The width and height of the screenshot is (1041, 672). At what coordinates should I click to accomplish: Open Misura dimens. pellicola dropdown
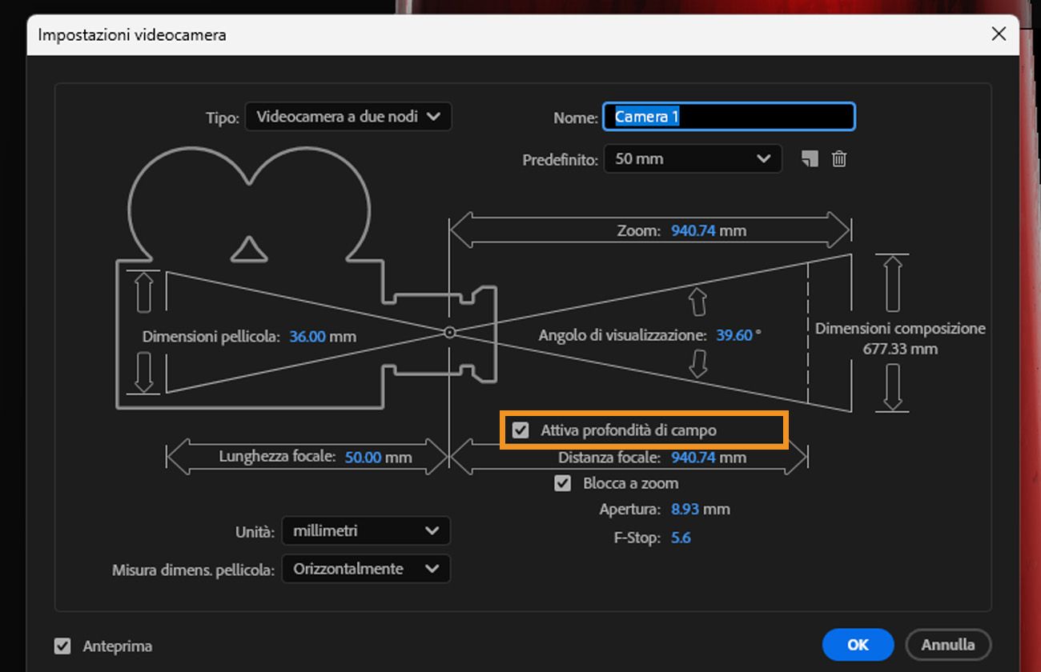[x=366, y=569]
